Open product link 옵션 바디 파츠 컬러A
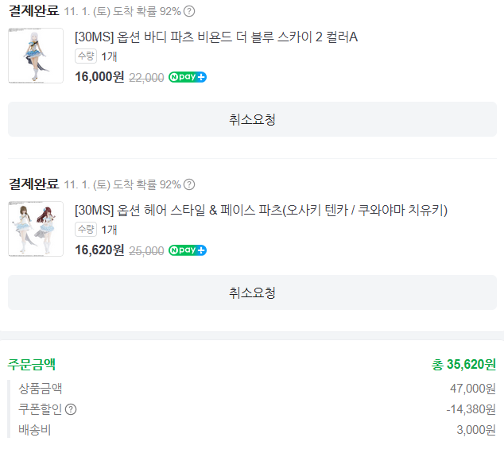The image size is (504, 453). pyautogui.click(x=215, y=37)
